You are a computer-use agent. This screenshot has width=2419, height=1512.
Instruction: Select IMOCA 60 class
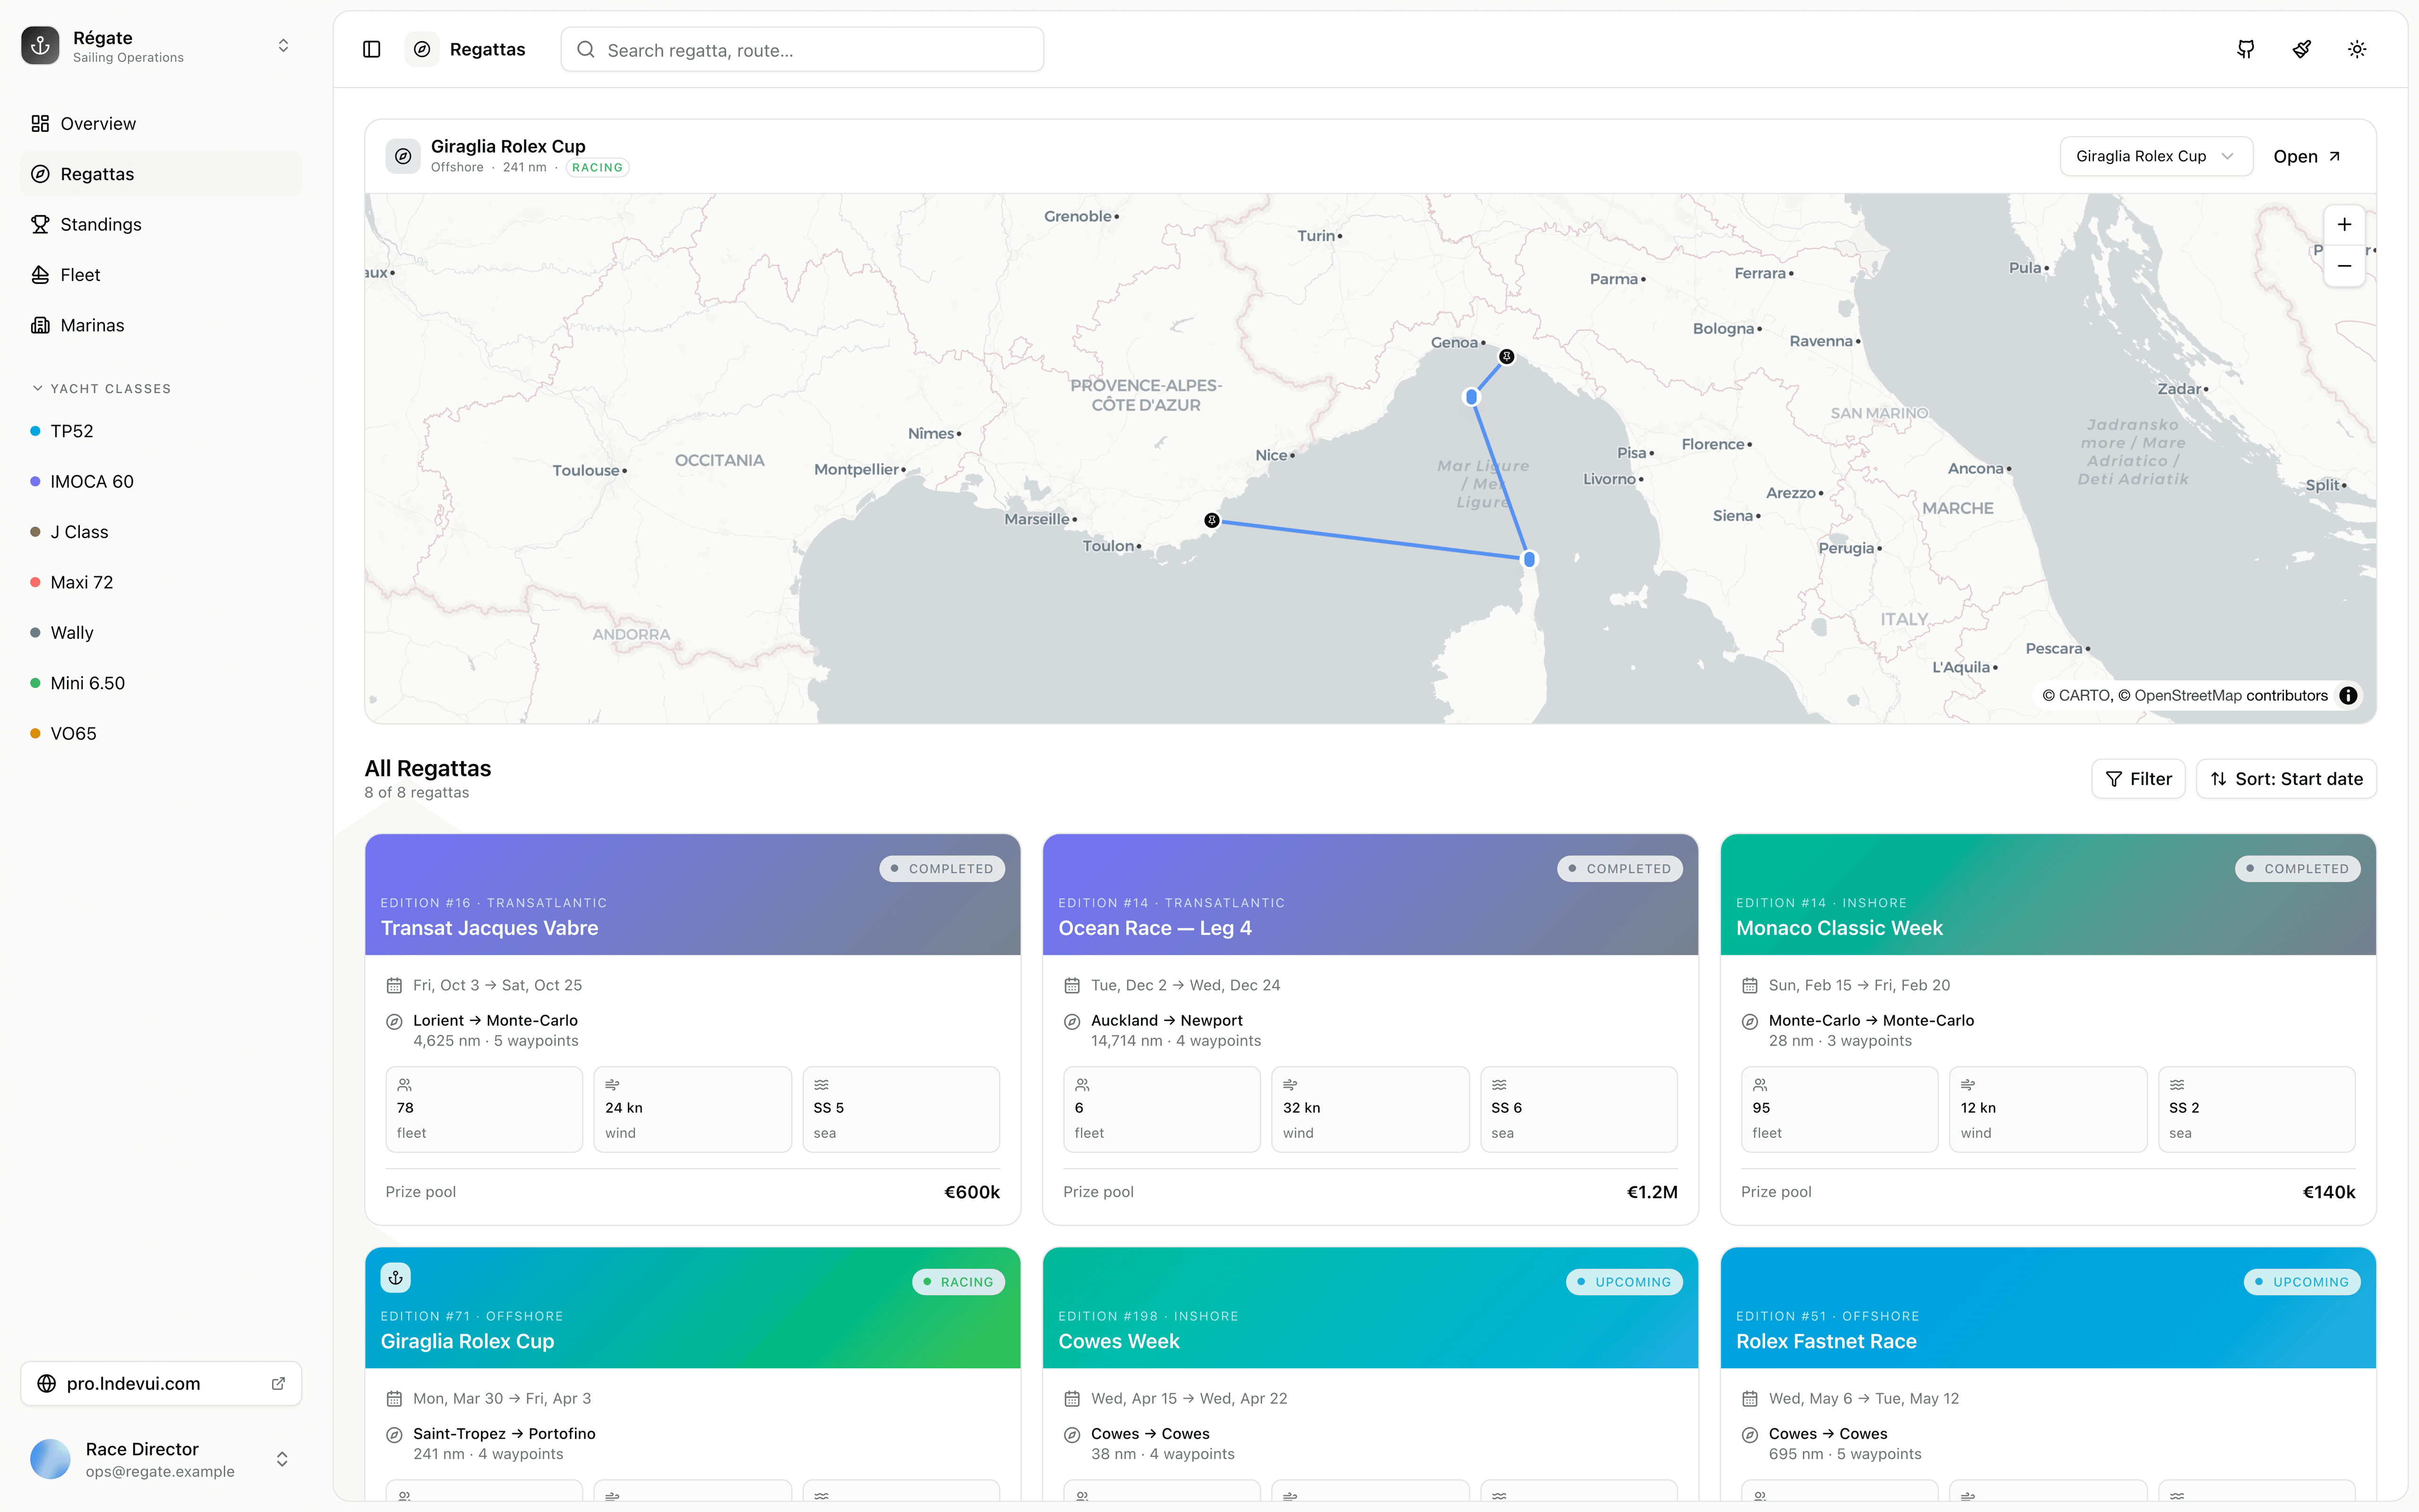tap(161, 481)
